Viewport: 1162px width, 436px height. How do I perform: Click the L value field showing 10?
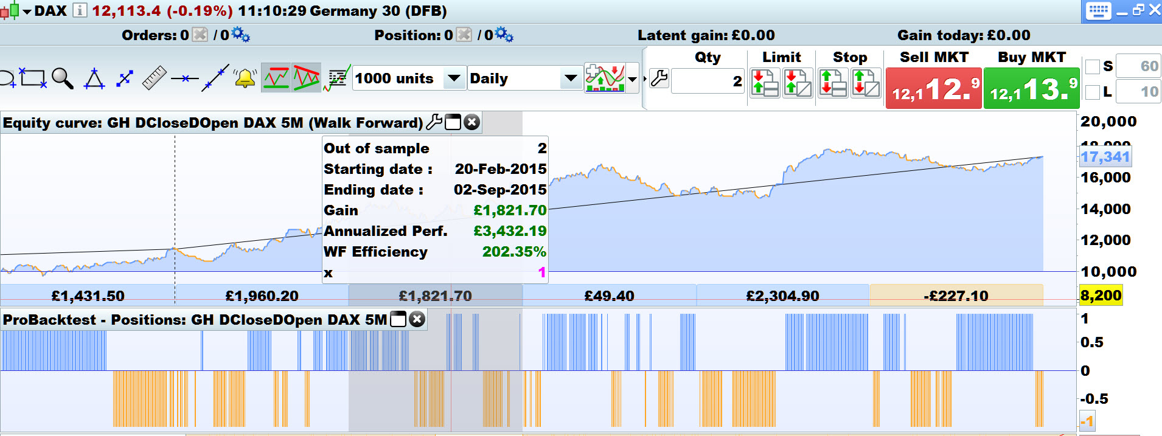(1139, 92)
